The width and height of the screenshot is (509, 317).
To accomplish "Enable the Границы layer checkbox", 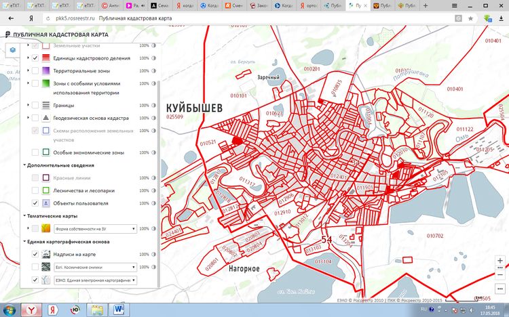I will [x=35, y=106].
